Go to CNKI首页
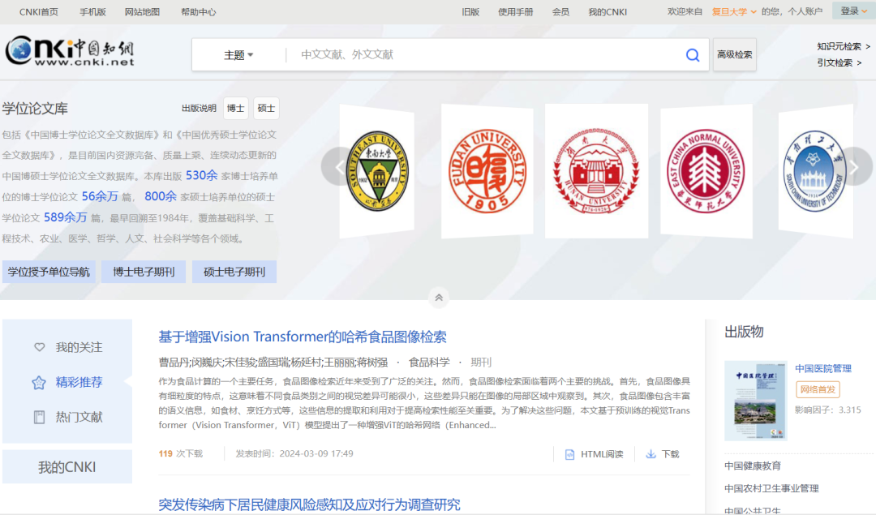The height and width of the screenshot is (515, 876). click(39, 11)
